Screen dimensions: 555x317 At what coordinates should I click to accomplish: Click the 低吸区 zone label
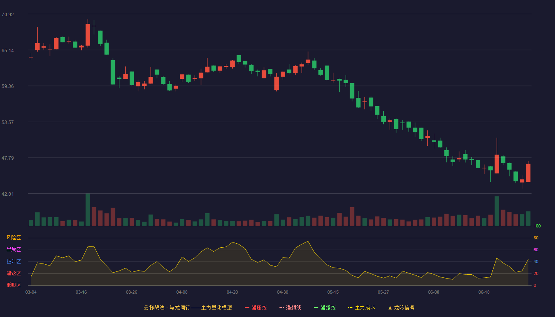[13, 285]
